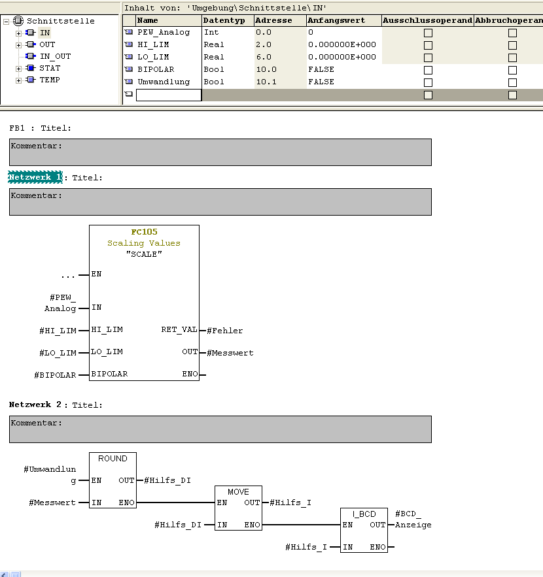Click the #BIPOLAR operand on SCALE block
Screen dimensions: 543x577
point(55,375)
